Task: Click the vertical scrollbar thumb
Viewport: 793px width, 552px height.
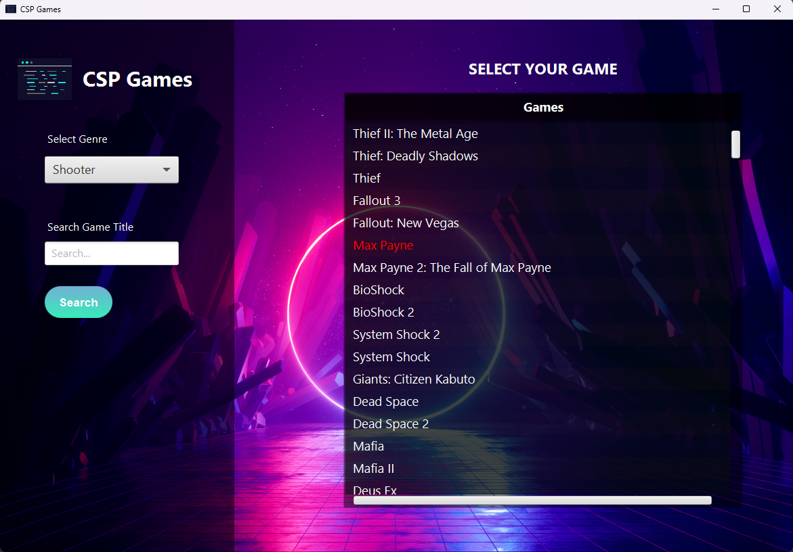Action: pyautogui.click(x=735, y=145)
